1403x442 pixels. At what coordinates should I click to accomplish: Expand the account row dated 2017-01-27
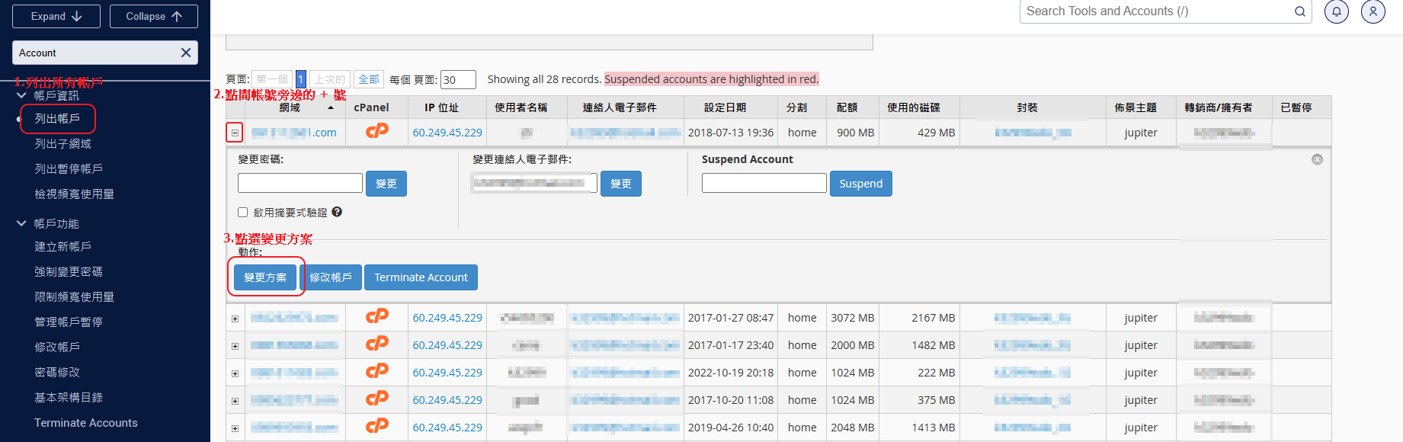coord(235,319)
